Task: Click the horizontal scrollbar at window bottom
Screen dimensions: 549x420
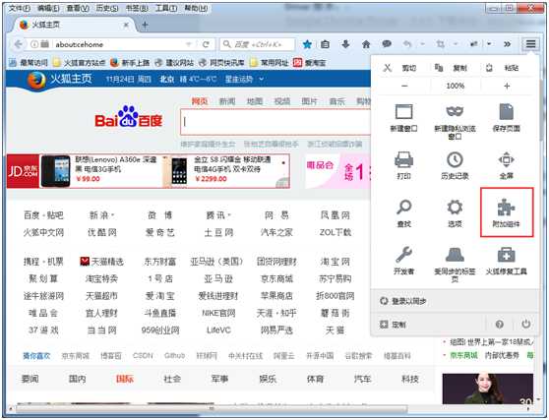Action: [212, 409]
